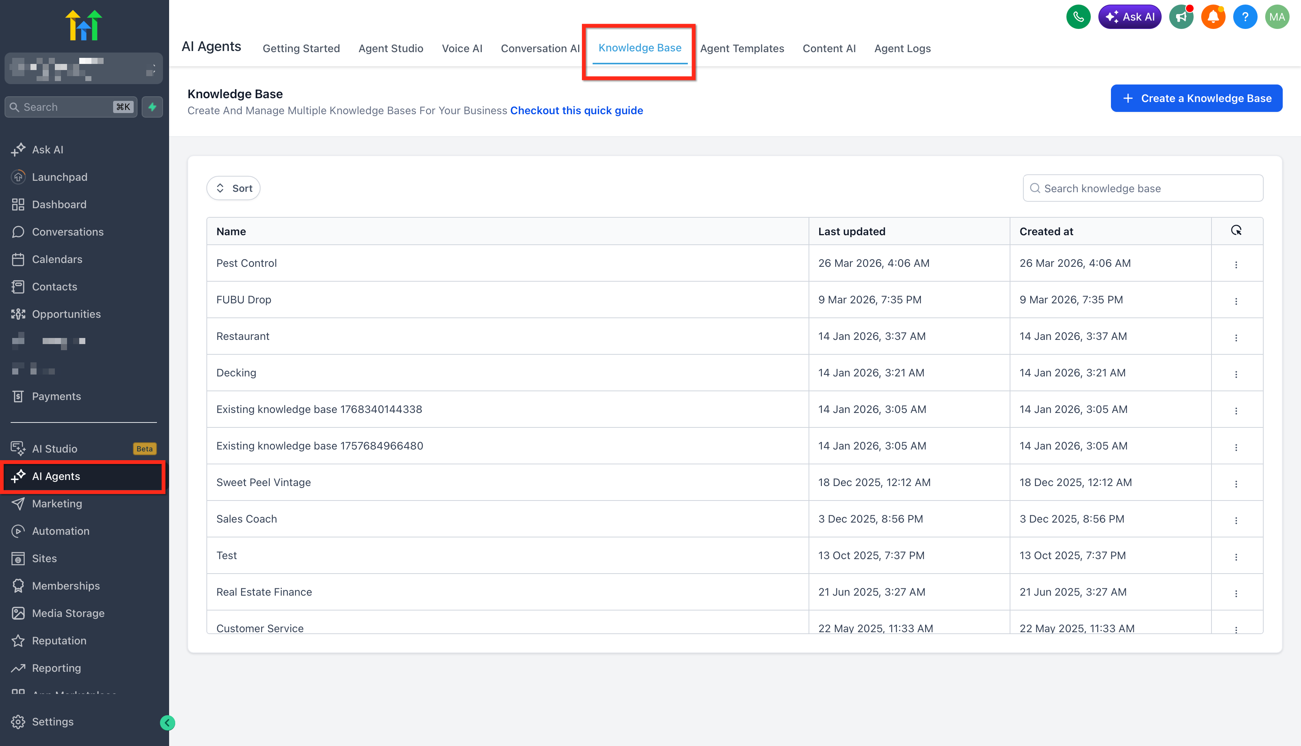The width and height of the screenshot is (1301, 746).
Task: Click the blue help question mark icon
Action: point(1245,17)
